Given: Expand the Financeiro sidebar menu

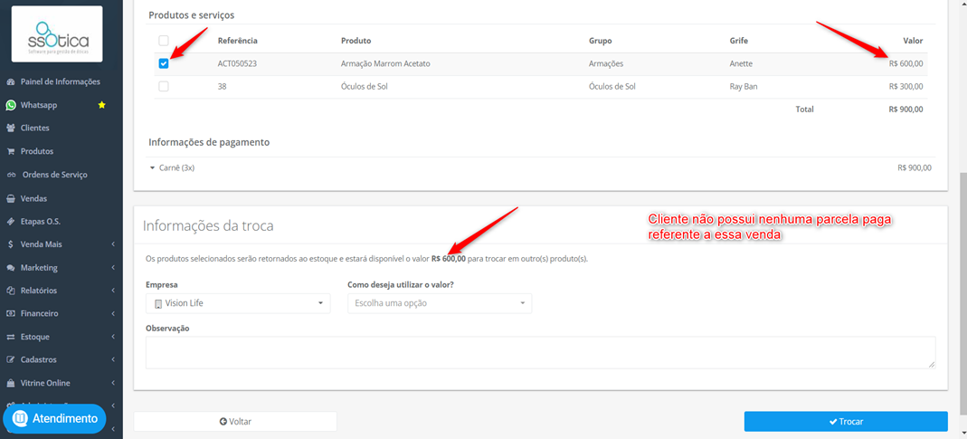Looking at the screenshot, I should pyautogui.click(x=61, y=314).
